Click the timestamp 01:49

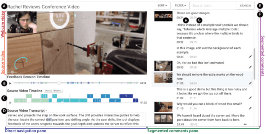pyautogui.click(x=180, y=125)
